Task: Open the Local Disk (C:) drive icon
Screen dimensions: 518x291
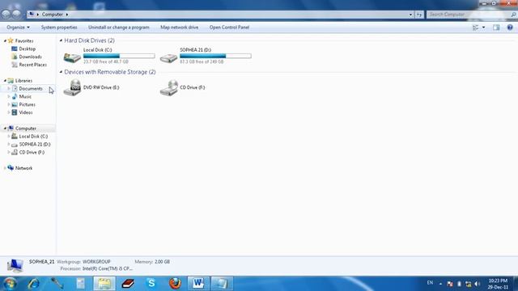Action: (x=72, y=57)
